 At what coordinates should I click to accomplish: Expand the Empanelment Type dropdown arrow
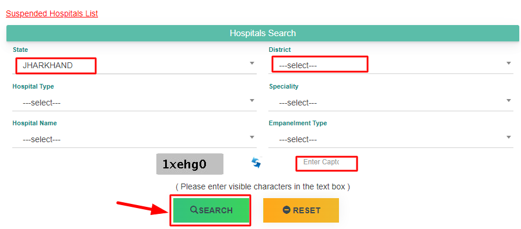[x=508, y=137]
